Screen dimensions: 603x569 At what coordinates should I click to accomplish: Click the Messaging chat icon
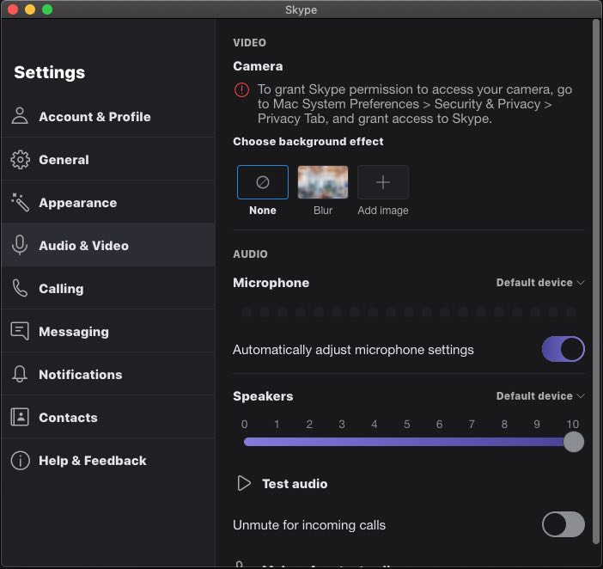(20, 332)
